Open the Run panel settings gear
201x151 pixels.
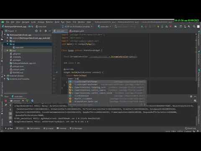(x=191, y=96)
